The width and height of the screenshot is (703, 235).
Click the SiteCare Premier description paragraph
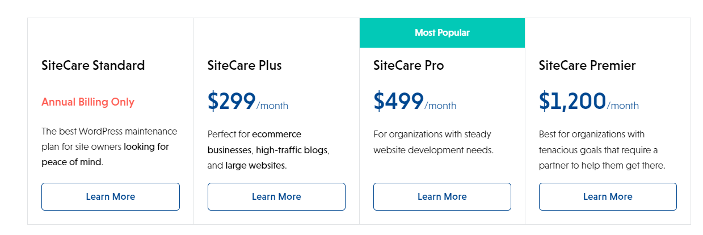(x=601, y=150)
